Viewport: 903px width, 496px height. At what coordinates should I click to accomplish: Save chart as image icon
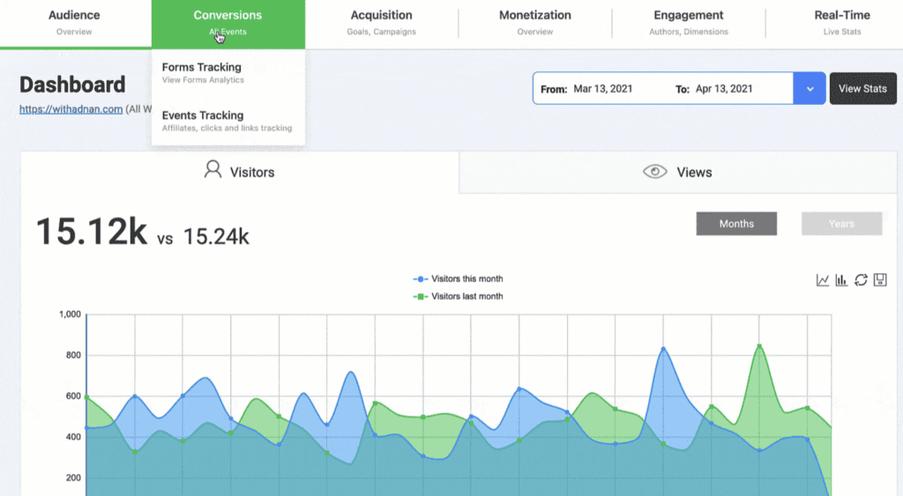tap(879, 280)
